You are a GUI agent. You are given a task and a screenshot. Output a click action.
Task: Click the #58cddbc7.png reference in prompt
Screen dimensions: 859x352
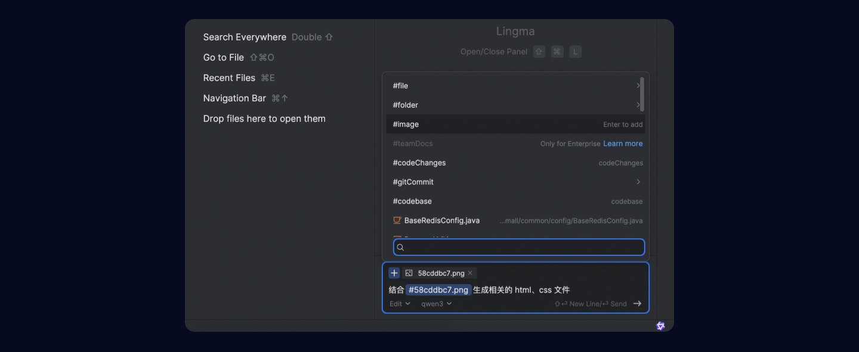click(438, 290)
